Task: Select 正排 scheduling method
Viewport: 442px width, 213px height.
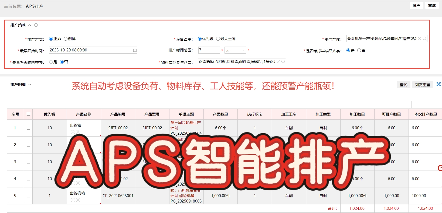Action: [51, 39]
